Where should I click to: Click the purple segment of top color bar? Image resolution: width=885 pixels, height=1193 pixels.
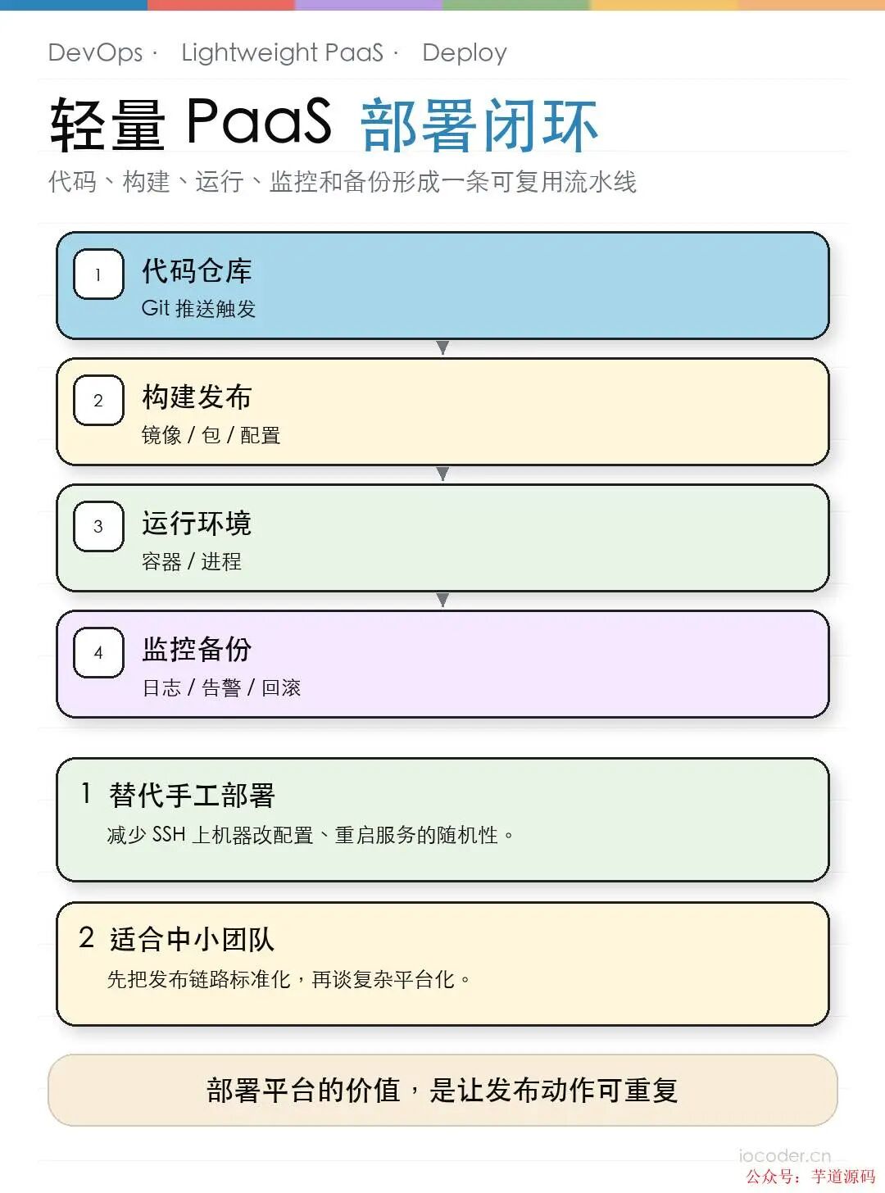pyautogui.click(x=369, y=5)
